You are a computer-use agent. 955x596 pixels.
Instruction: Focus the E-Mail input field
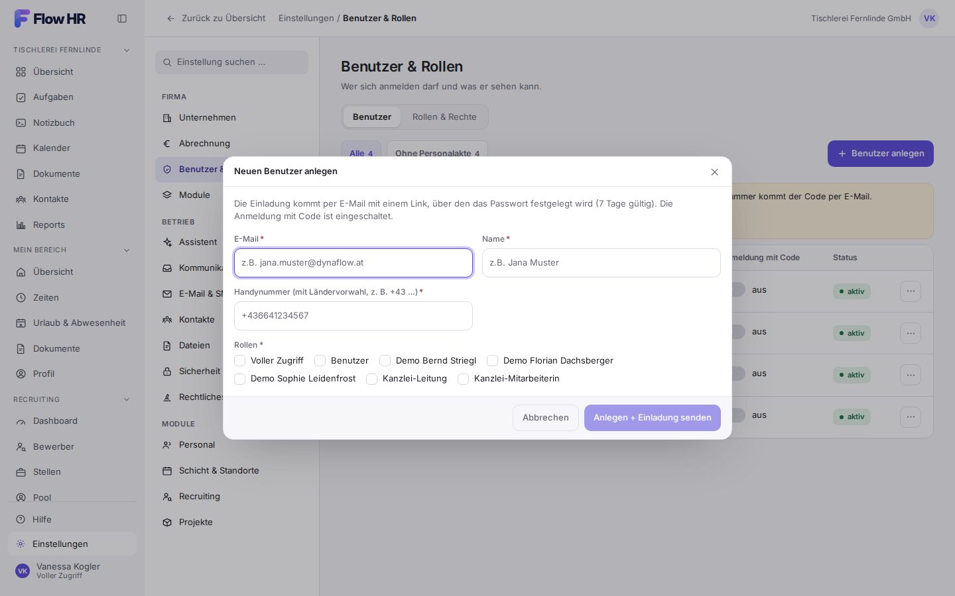click(x=353, y=263)
